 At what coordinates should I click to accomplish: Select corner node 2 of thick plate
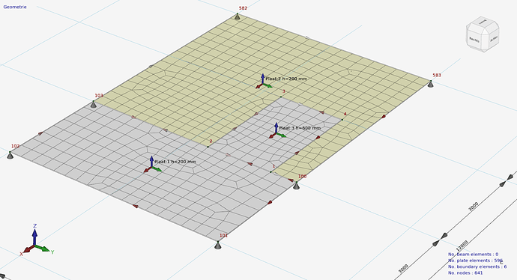pyautogui.click(x=208, y=147)
